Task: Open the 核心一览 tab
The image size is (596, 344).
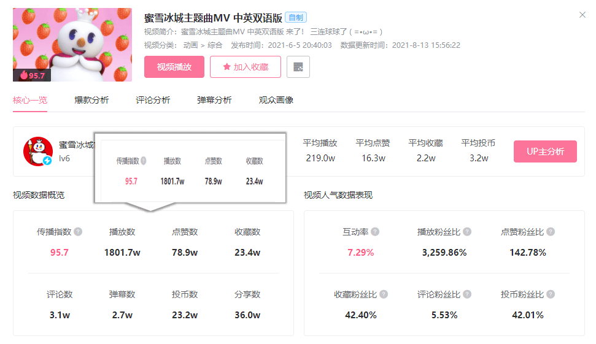Action: pos(30,100)
